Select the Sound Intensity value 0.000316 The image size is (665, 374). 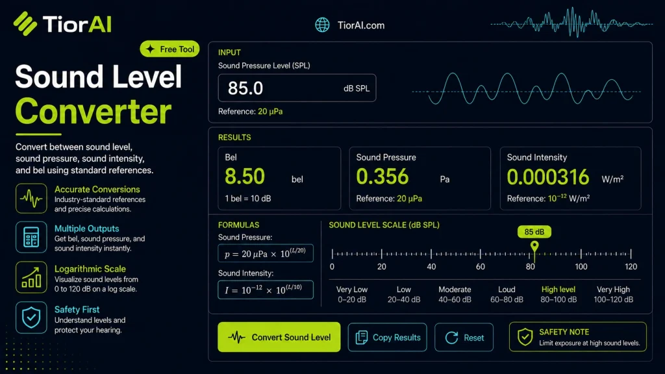[x=548, y=177]
